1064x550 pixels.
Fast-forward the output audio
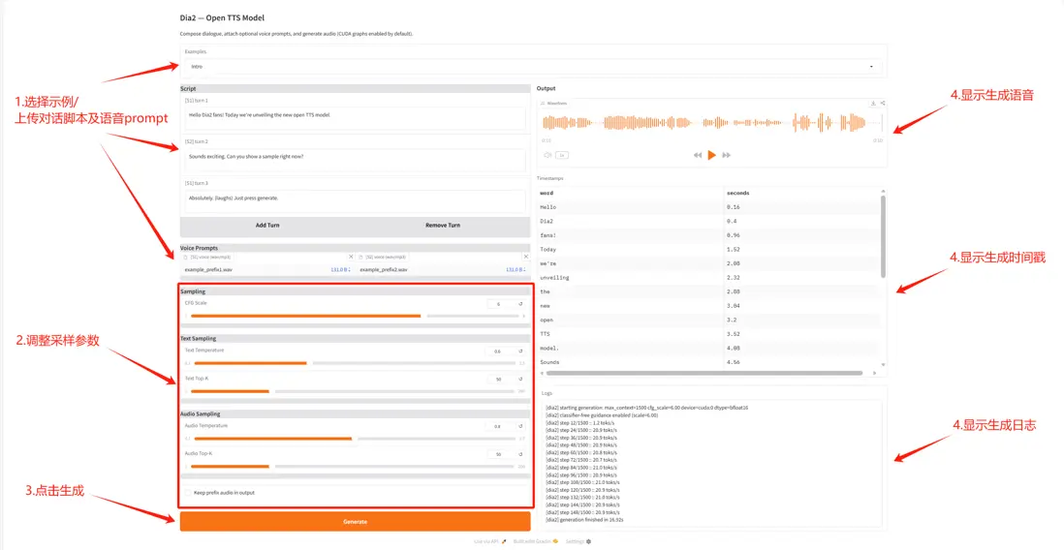[726, 155]
